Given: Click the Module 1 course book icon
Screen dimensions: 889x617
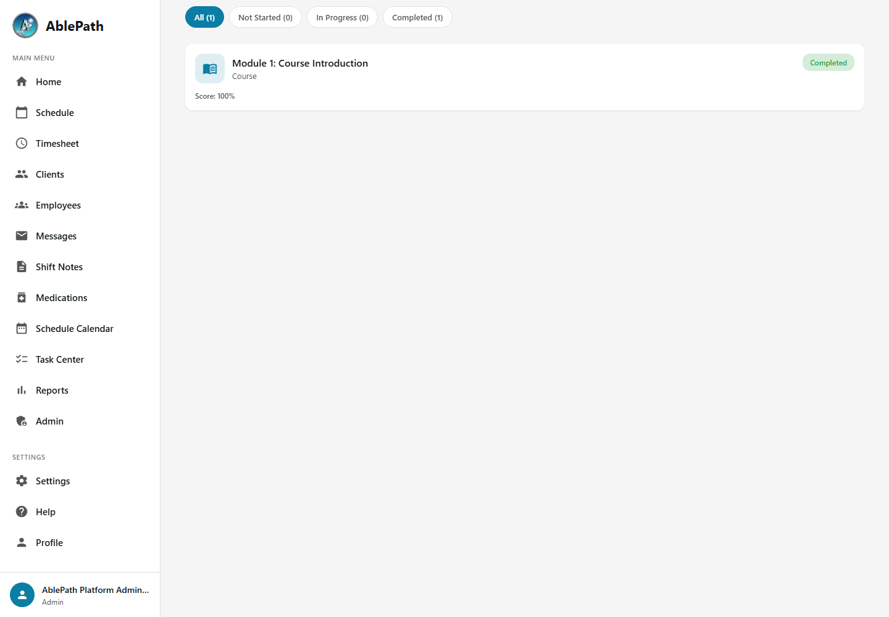Looking at the screenshot, I should click(x=210, y=68).
